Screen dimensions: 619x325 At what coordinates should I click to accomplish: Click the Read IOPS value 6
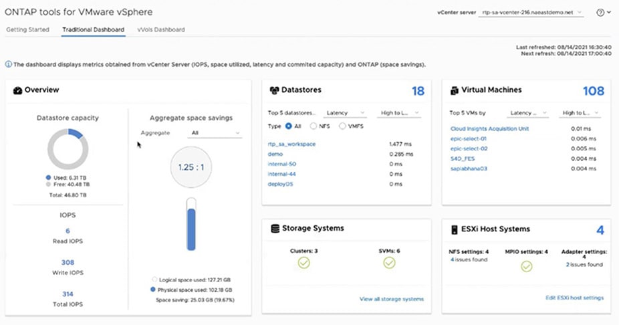pyautogui.click(x=68, y=231)
